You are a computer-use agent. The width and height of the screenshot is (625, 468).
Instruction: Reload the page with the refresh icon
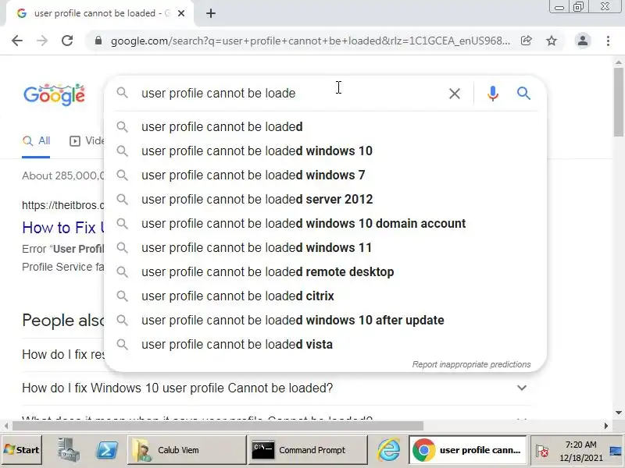[67, 41]
